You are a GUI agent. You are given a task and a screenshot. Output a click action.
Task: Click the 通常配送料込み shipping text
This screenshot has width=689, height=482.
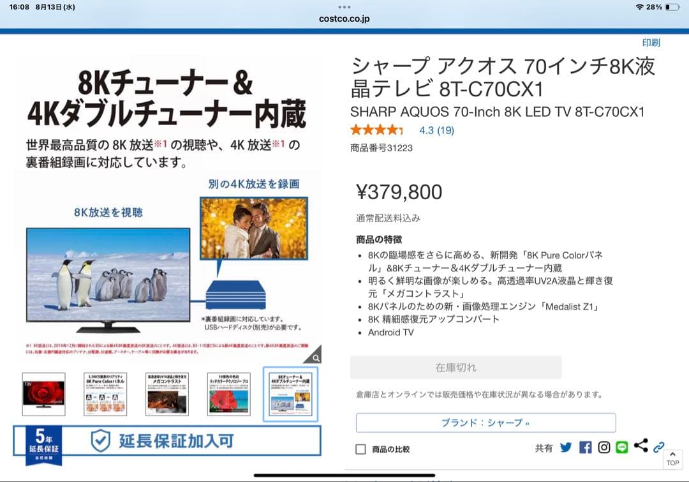pos(388,218)
